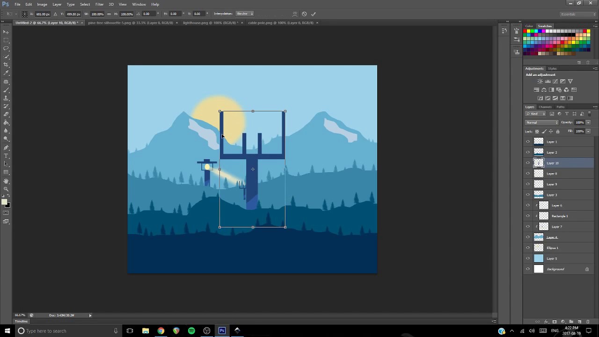The height and width of the screenshot is (337, 599).
Task: Open the Image menu
Action: coord(42,4)
